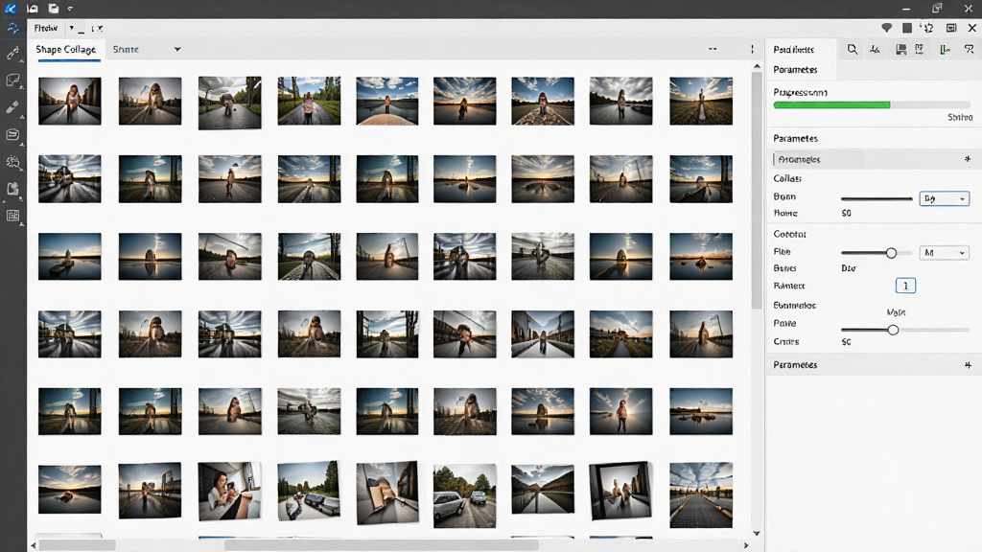Select the gear-with-magnifier tool in the left sidebar

click(x=12, y=162)
